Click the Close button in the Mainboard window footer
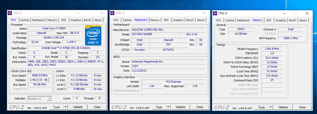This screenshot has height=114, width=317. pos(200,107)
